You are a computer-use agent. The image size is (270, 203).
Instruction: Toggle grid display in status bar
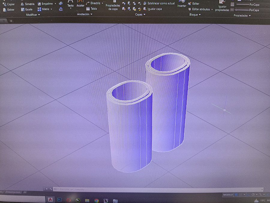236,195
